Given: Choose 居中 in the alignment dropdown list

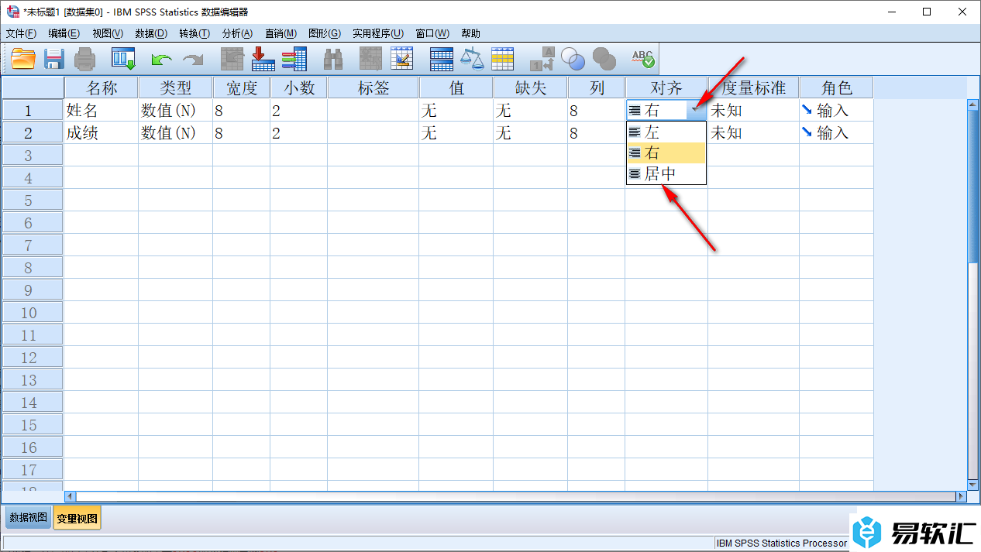Looking at the screenshot, I should [666, 174].
